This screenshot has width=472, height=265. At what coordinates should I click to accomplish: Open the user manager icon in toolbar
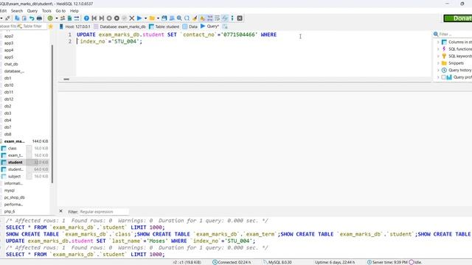63,18
